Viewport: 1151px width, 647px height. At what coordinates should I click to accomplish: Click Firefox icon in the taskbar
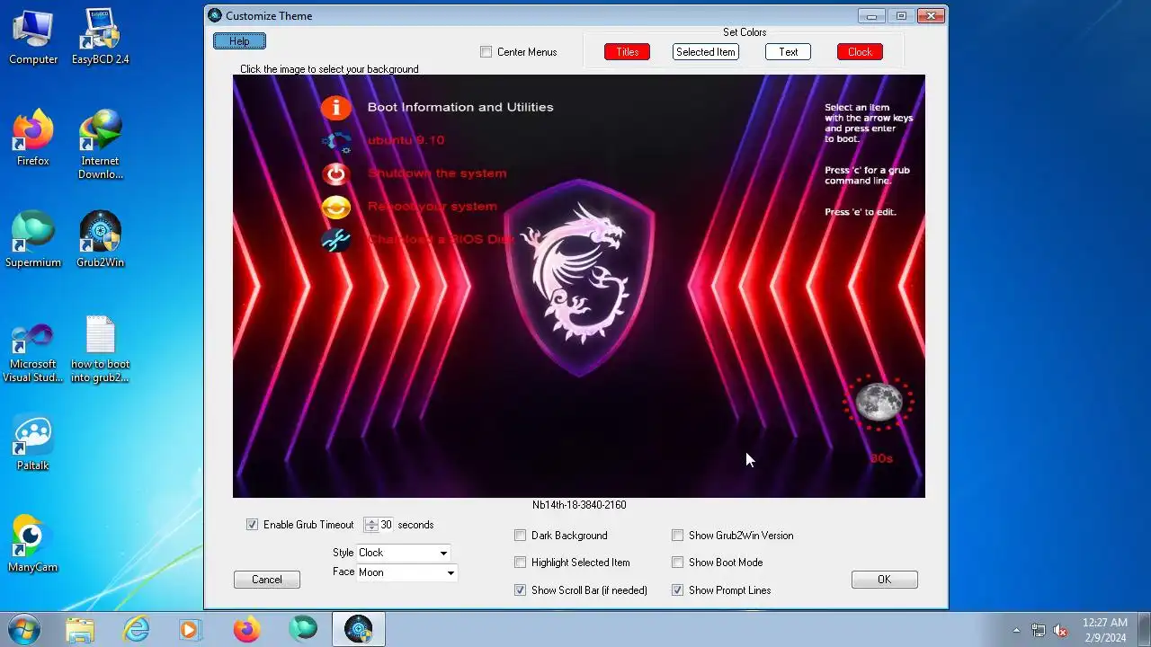click(246, 630)
